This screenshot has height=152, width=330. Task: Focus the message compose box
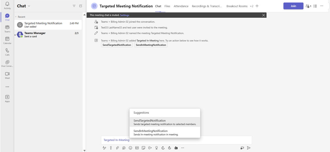pos(176,140)
